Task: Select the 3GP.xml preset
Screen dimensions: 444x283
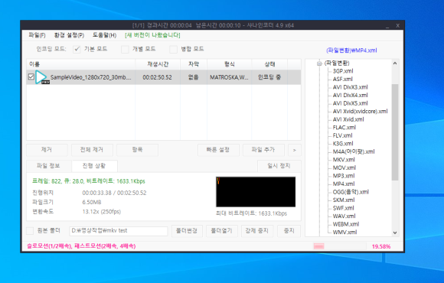Action: click(x=343, y=71)
